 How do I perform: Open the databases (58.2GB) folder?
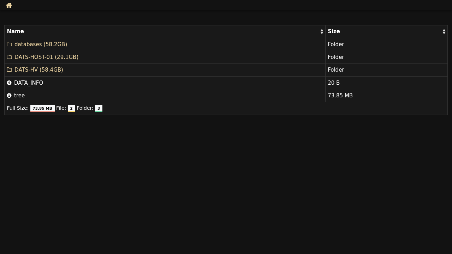pyautogui.click(x=41, y=44)
